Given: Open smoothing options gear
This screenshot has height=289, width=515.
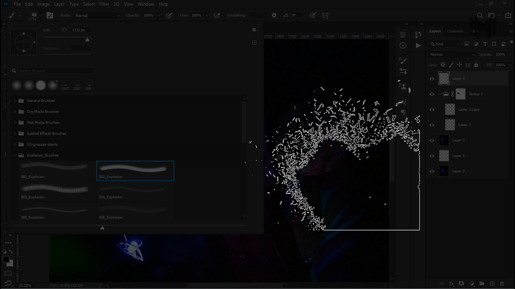Looking at the screenshot, I should click(274, 15).
